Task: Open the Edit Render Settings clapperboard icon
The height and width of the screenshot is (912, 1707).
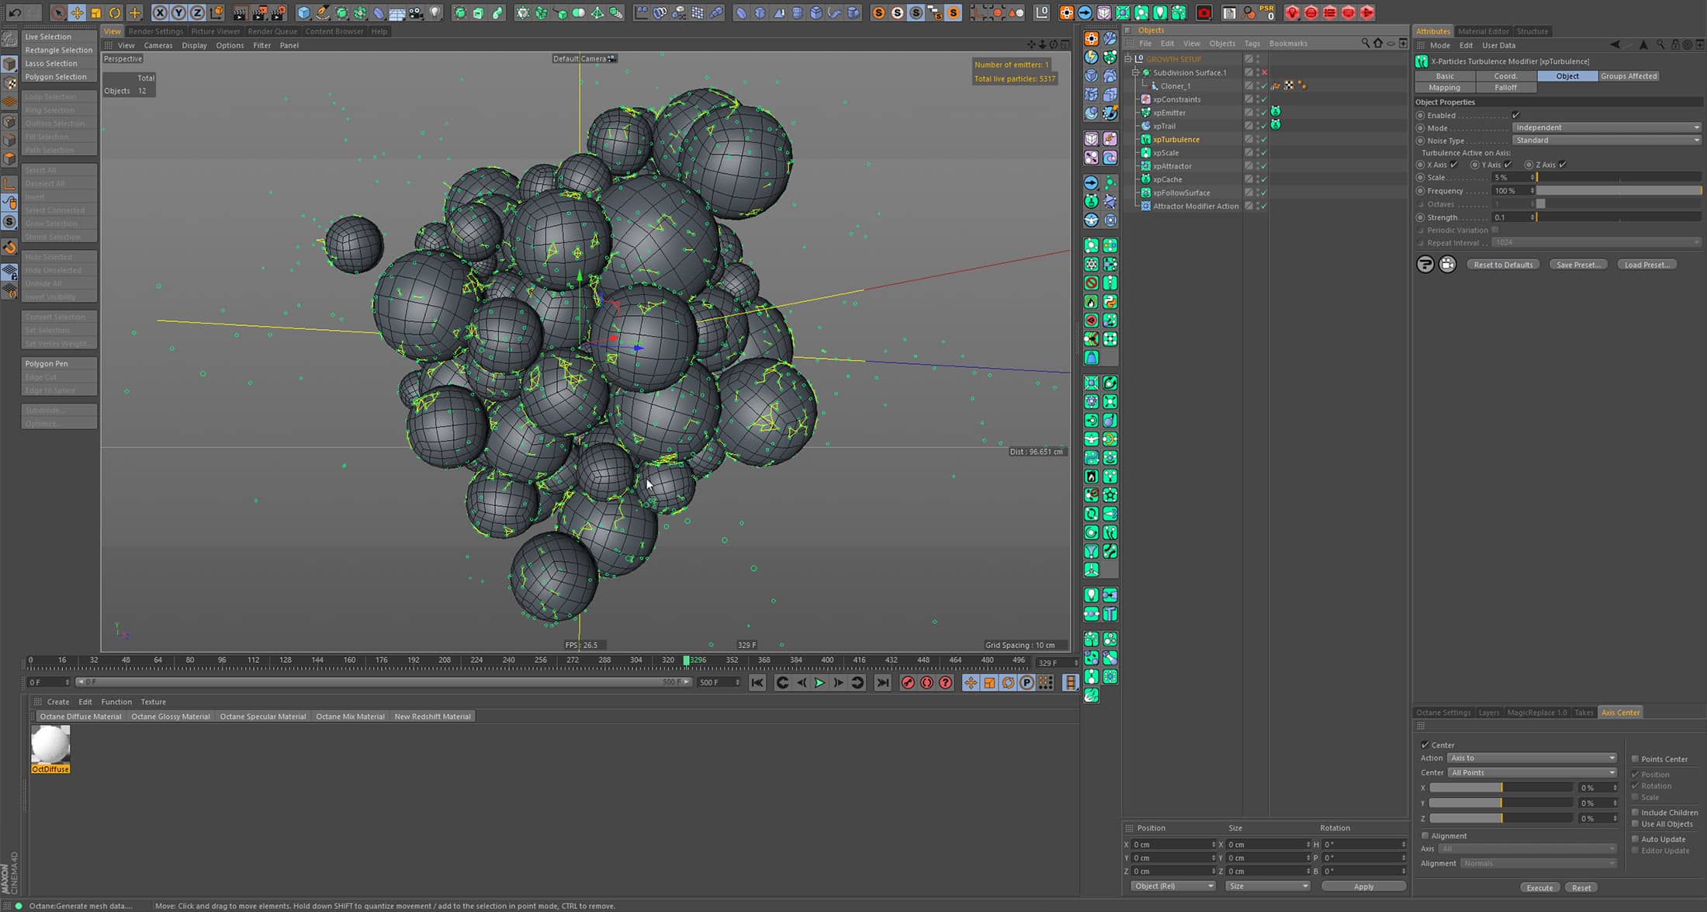Action: [x=279, y=12]
